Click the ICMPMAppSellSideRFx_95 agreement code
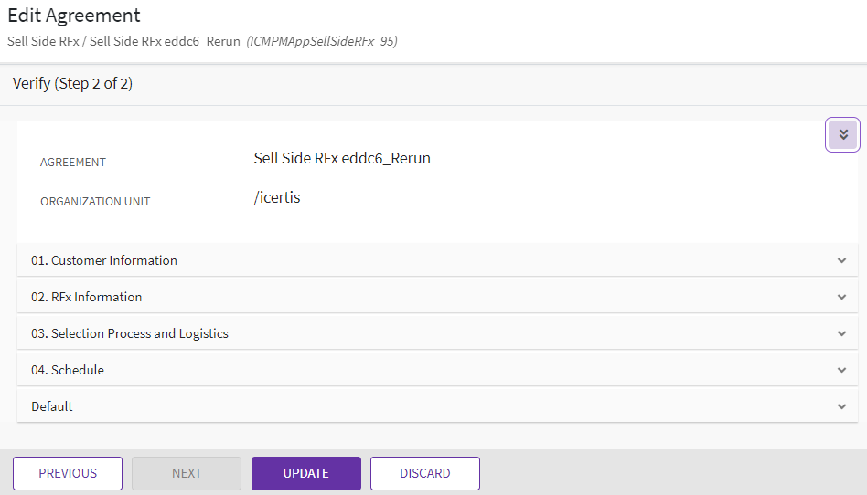 321,41
